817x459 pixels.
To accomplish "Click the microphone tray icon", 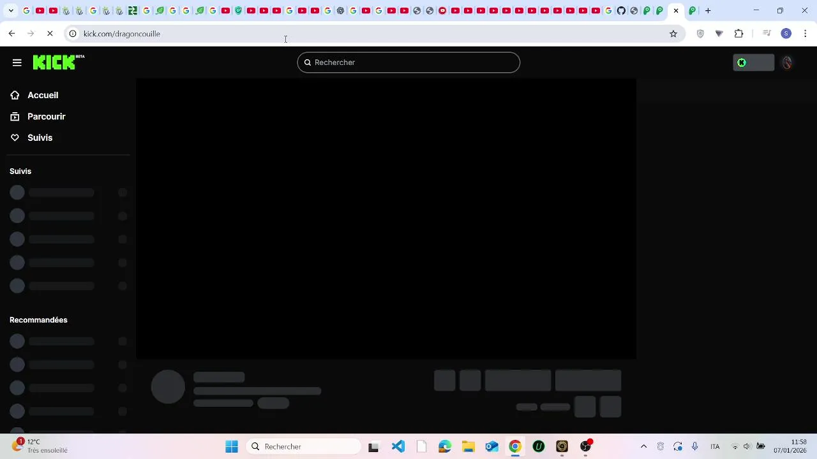I will 694,446.
